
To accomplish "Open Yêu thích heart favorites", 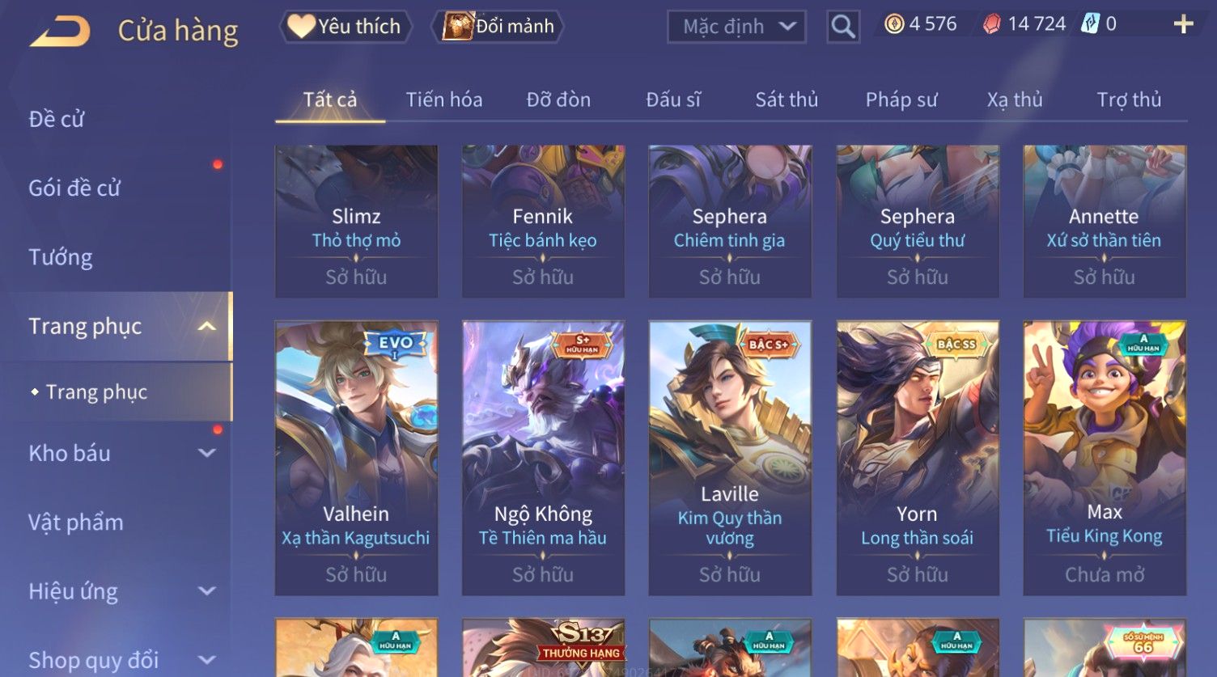I will [x=346, y=27].
